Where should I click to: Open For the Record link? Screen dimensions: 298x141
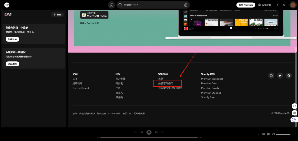coord(81,88)
